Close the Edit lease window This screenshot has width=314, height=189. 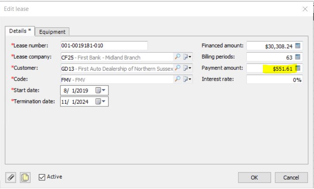(305, 9)
